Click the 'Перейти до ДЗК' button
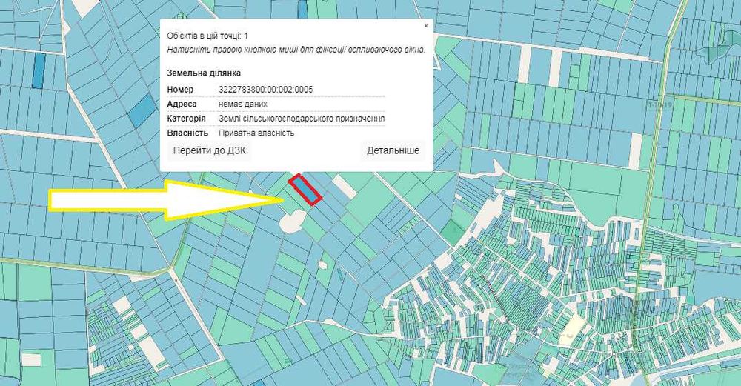The height and width of the screenshot is (386, 741). pyautogui.click(x=210, y=150)
